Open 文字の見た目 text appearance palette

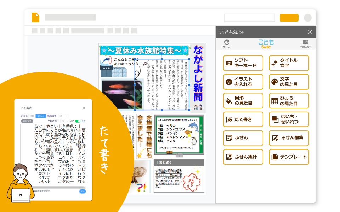pos(289,82)
